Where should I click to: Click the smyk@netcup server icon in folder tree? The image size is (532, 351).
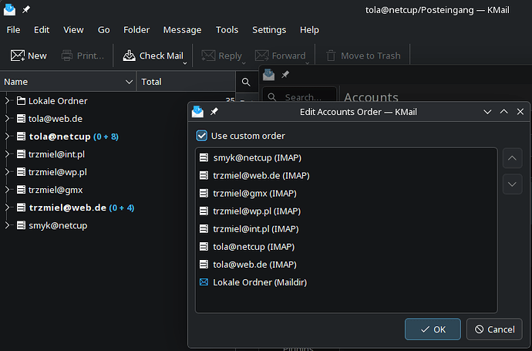tap(21, 225)
